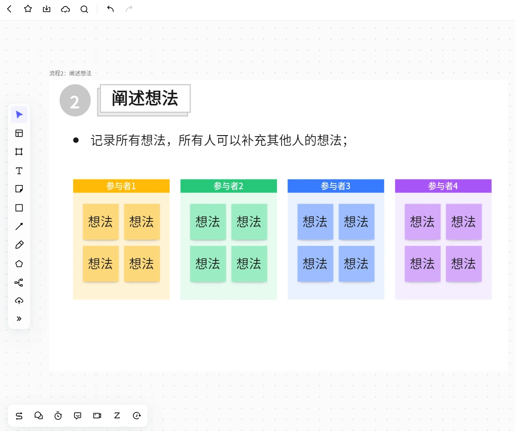515x431 pixels.
Task: Select the pointer cursor tool
Action: (x=19, y=115)
